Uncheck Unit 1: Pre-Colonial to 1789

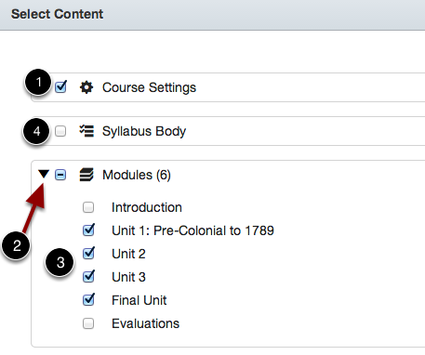tap(89, 230)
